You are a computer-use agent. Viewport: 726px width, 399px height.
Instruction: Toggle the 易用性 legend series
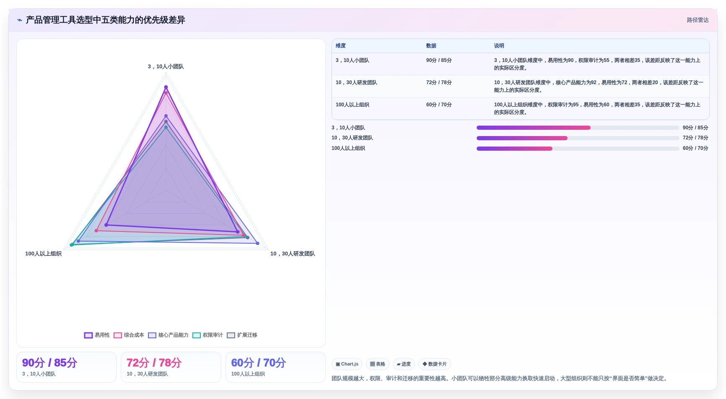(97, 335)
